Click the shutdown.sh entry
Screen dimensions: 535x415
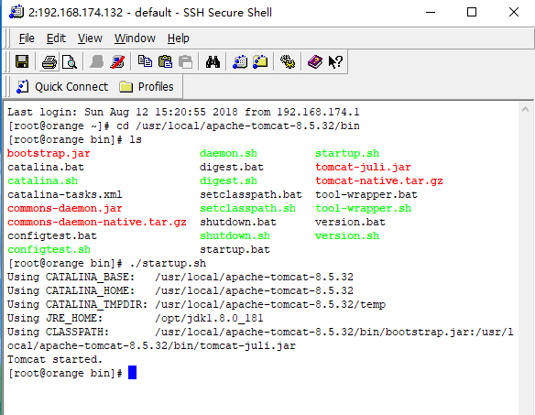click(235, 235)
